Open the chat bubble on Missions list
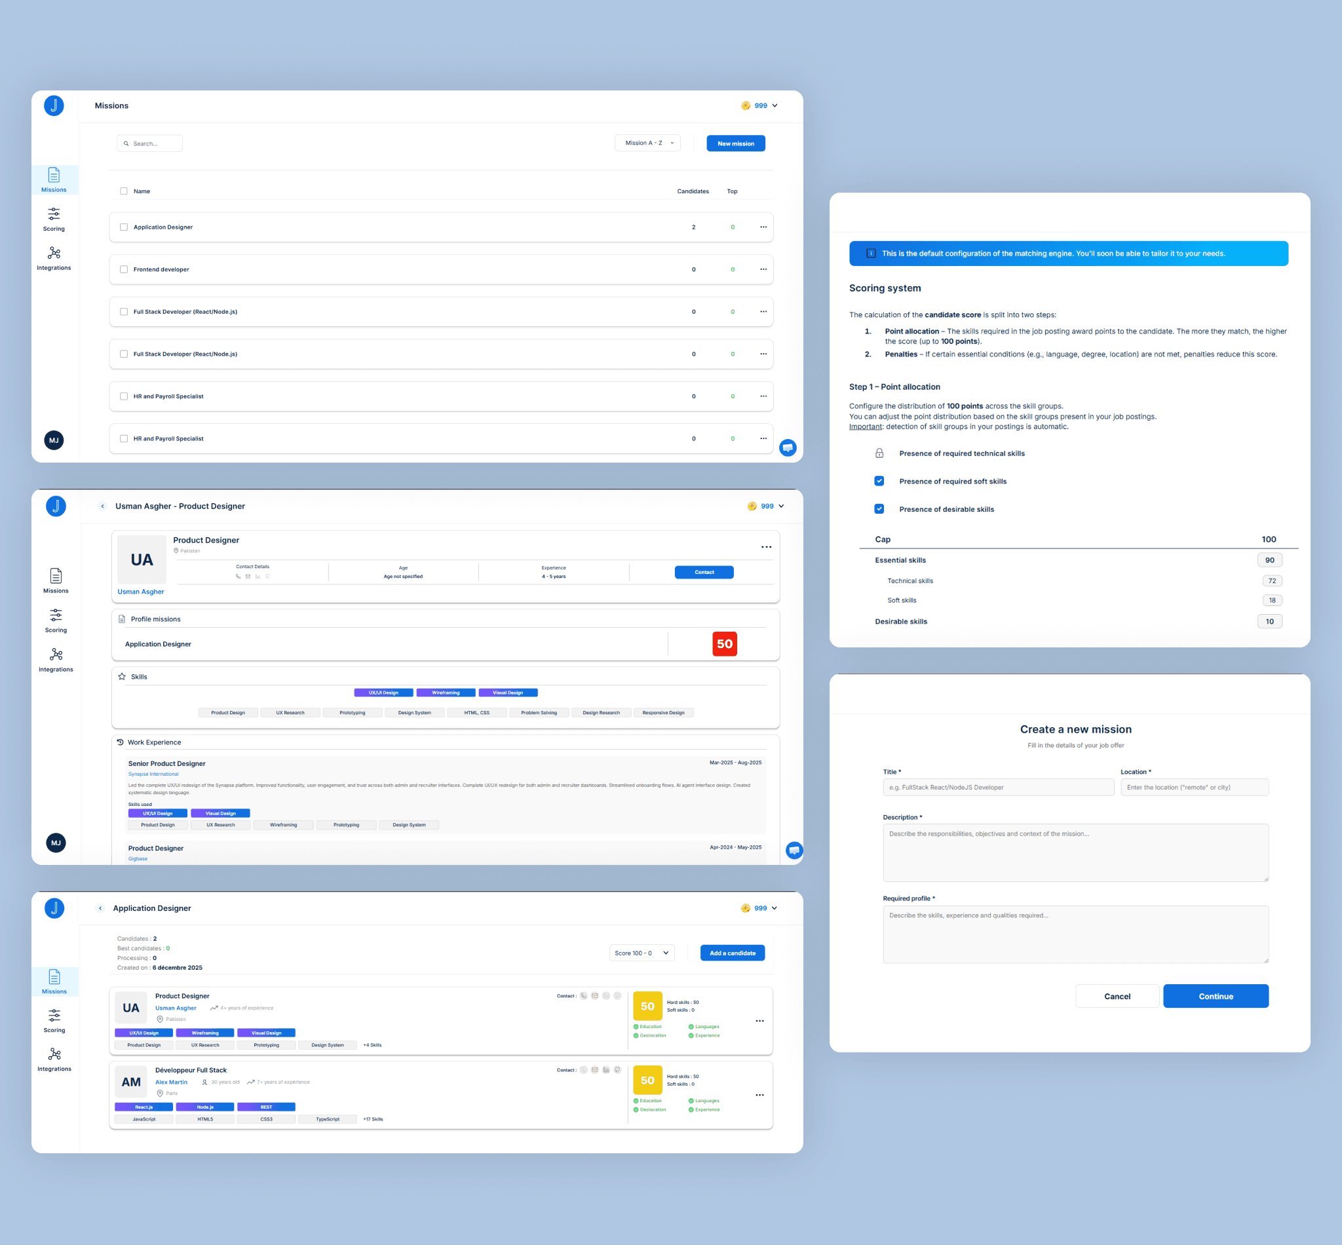This screenshot has width=1342, height=1245. (x=788, y=448)
